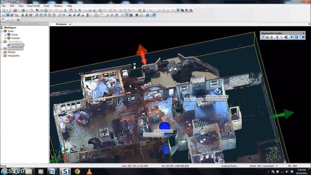Screen dimensions: 311x175
Task: Collapse the ClippingBoxes folder node
Action: 2,42
